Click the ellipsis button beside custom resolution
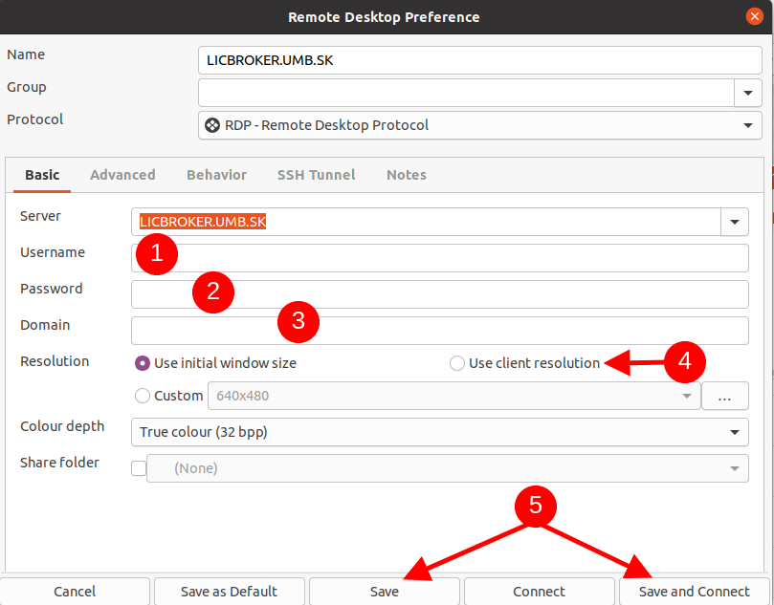This screenshot has width=774, height=605. point(724,396)
